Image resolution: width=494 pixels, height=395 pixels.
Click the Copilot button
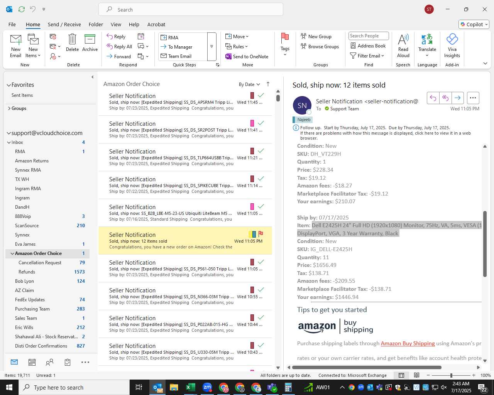[x=474, y=24]
